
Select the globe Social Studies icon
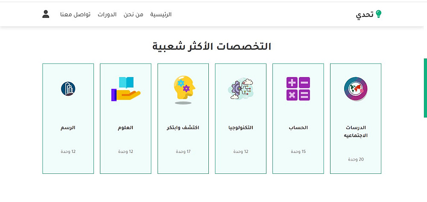click(x=356, y=89)
